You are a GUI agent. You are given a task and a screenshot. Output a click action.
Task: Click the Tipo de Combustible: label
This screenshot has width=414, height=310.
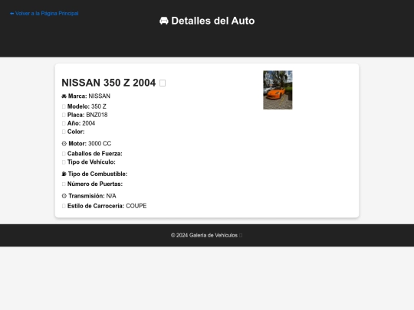click(97, 174)
